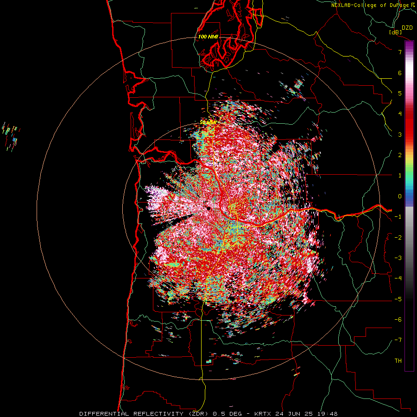
Task: Click the 7 value on color scale
Action: tap(400, 52)
